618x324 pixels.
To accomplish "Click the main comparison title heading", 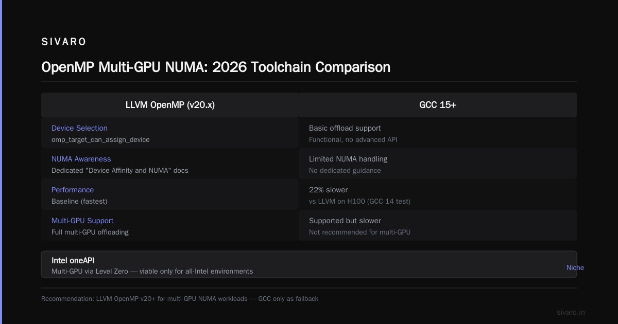I will [x=216, y=67].
